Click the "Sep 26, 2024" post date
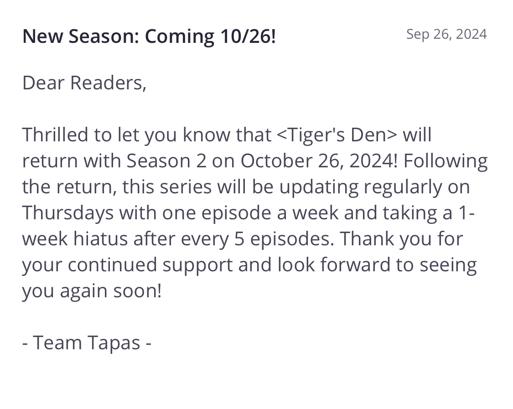The image size is (513, 409). (x=446, y=34)
